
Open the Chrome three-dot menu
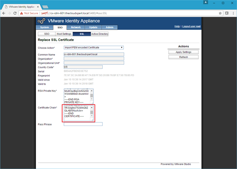pos(232,13)
